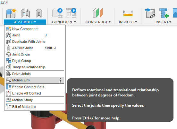
Task: Click the Measure ruler icon
Action: (128, 13)
